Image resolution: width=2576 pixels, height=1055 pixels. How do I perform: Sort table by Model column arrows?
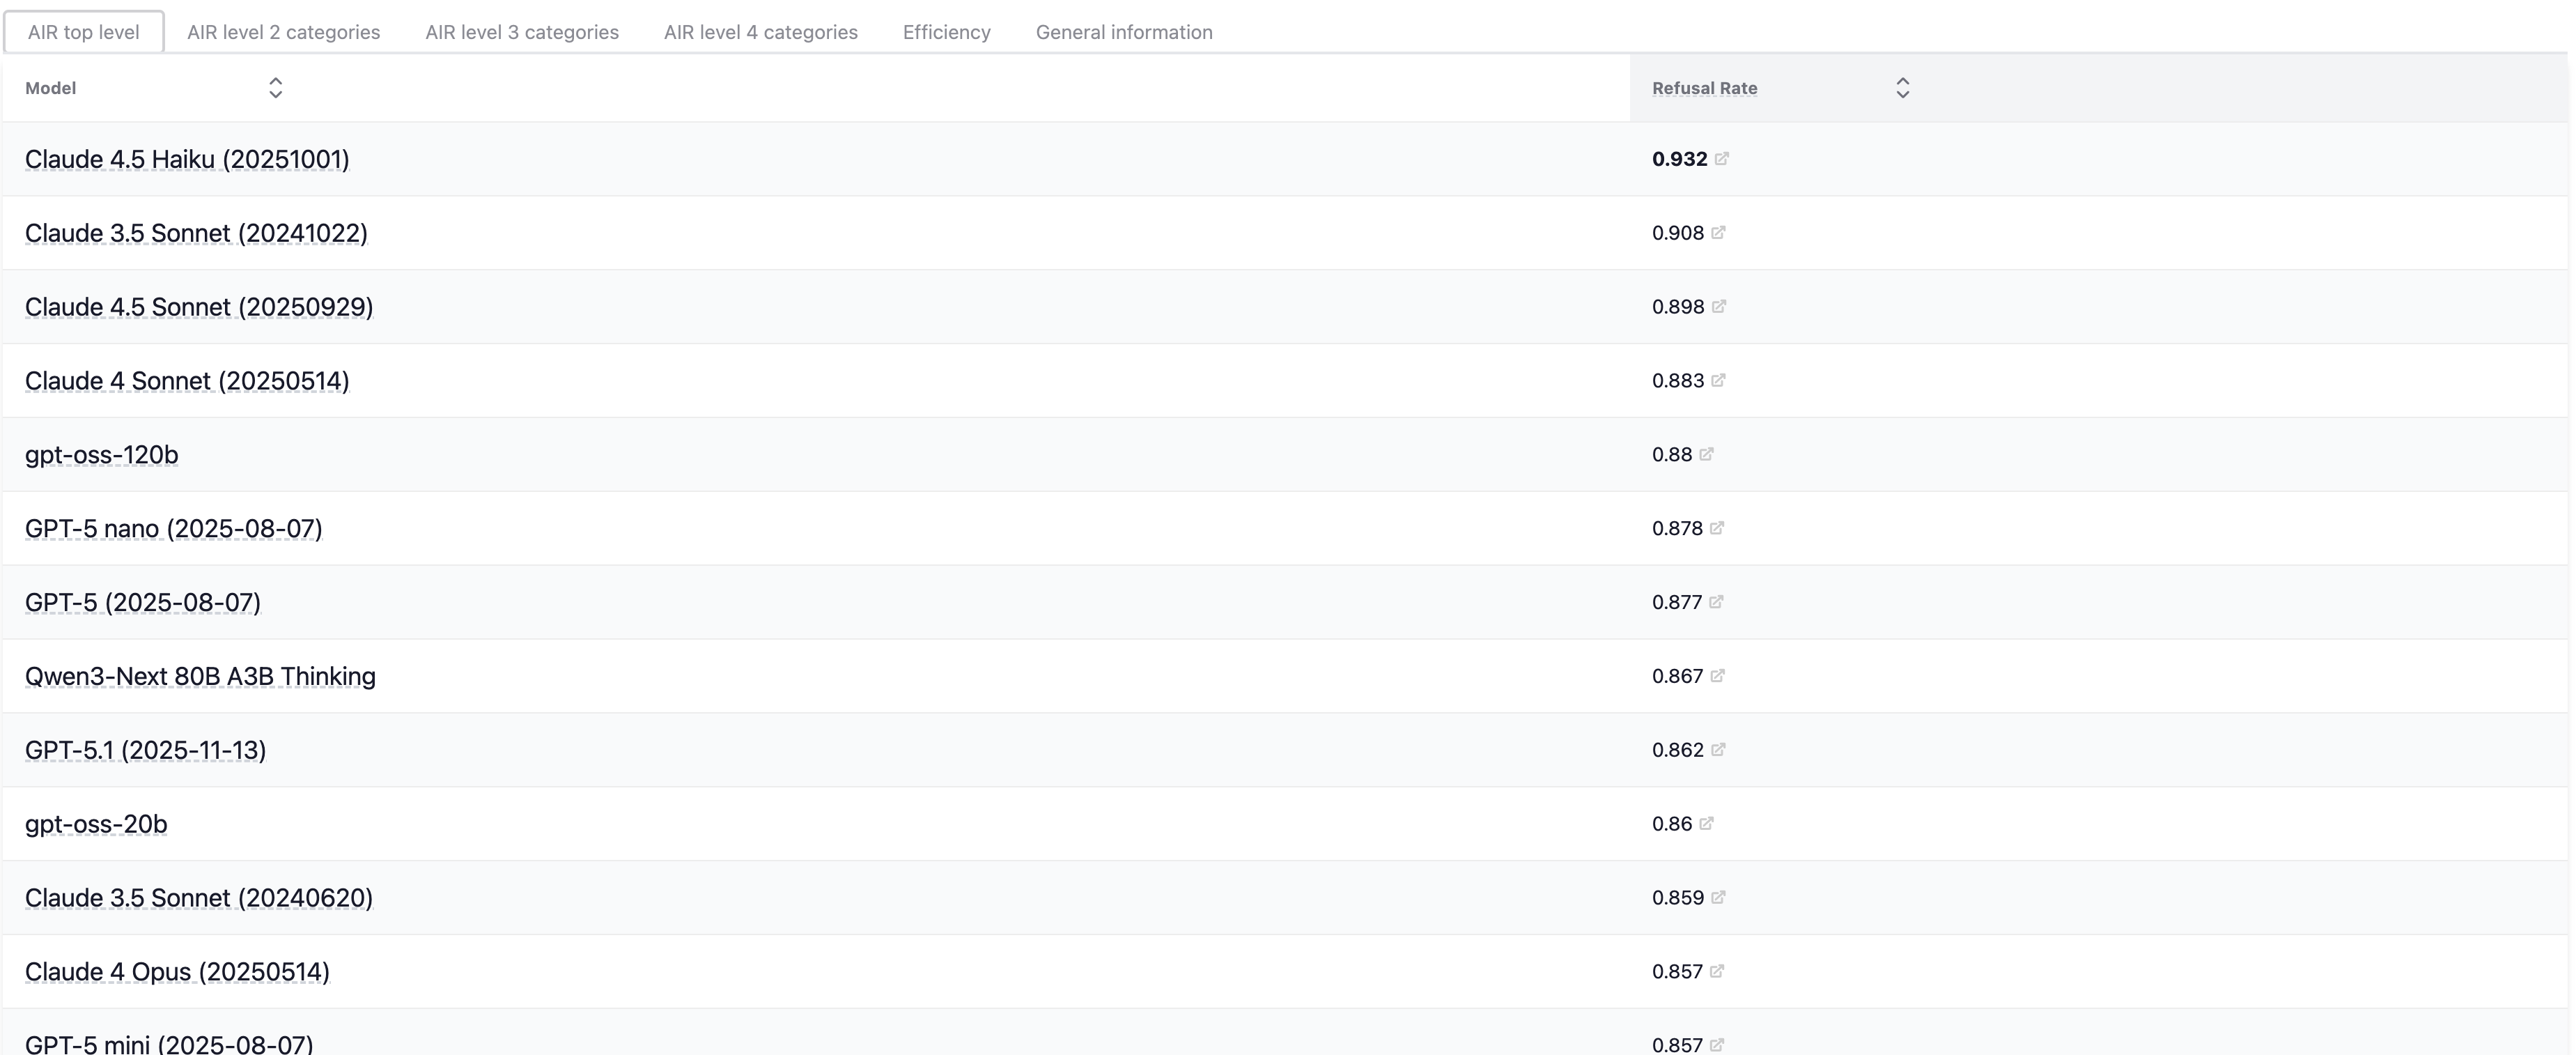pos(275,88)
